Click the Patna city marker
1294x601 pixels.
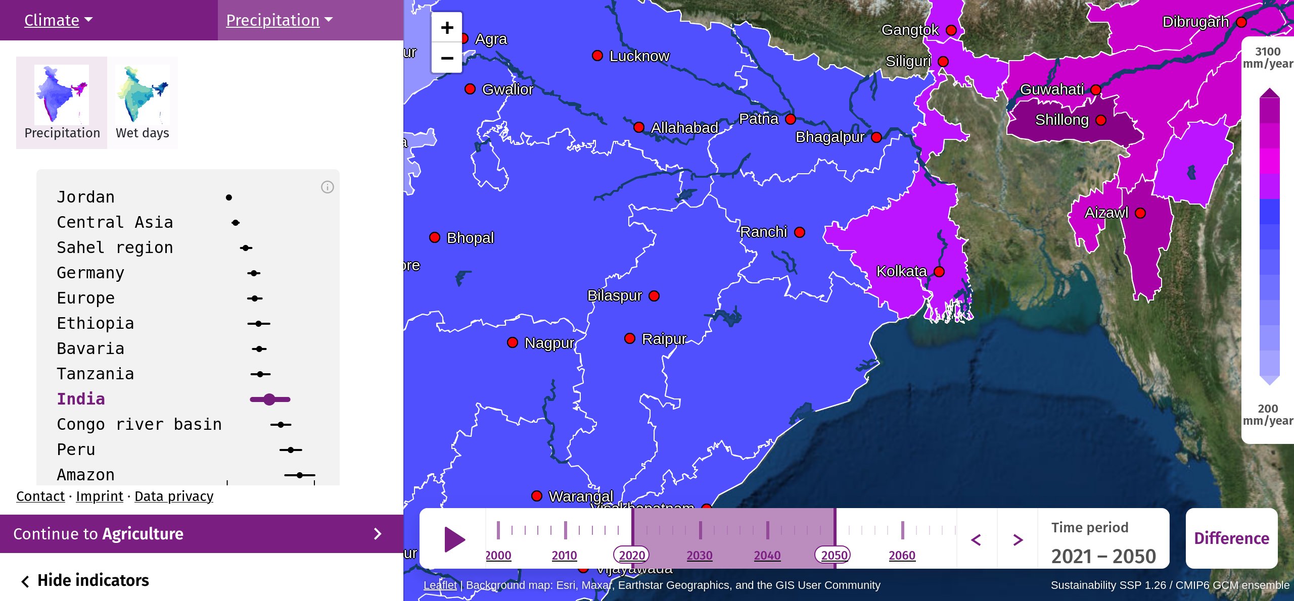pyautogui.click(x=791, y=119)
